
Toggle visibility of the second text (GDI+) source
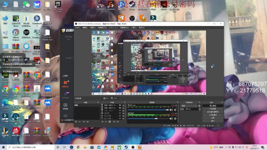(x=120, y=108)
